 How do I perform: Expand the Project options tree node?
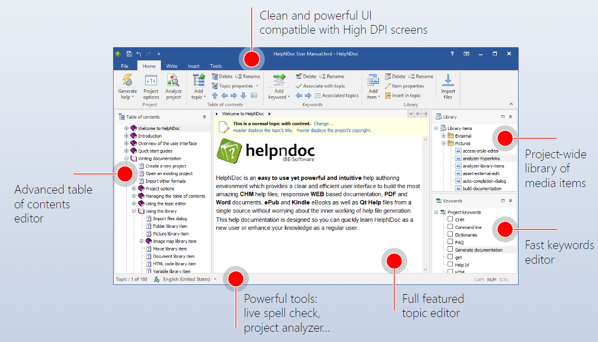pos(134,188)
